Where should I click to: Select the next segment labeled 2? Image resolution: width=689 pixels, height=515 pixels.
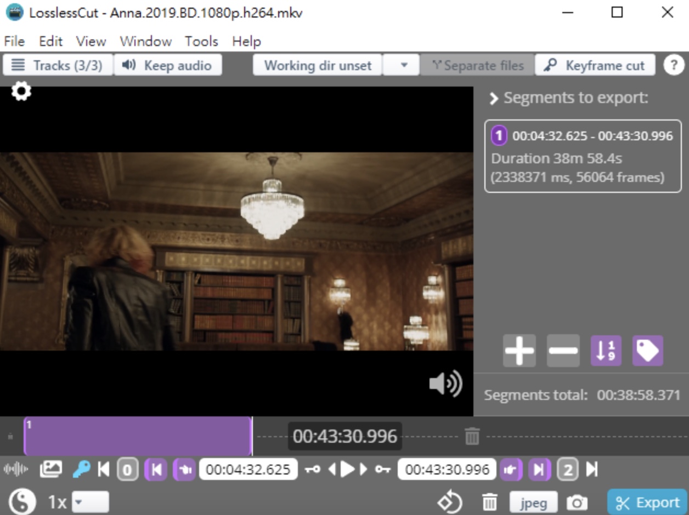point(568,470)
